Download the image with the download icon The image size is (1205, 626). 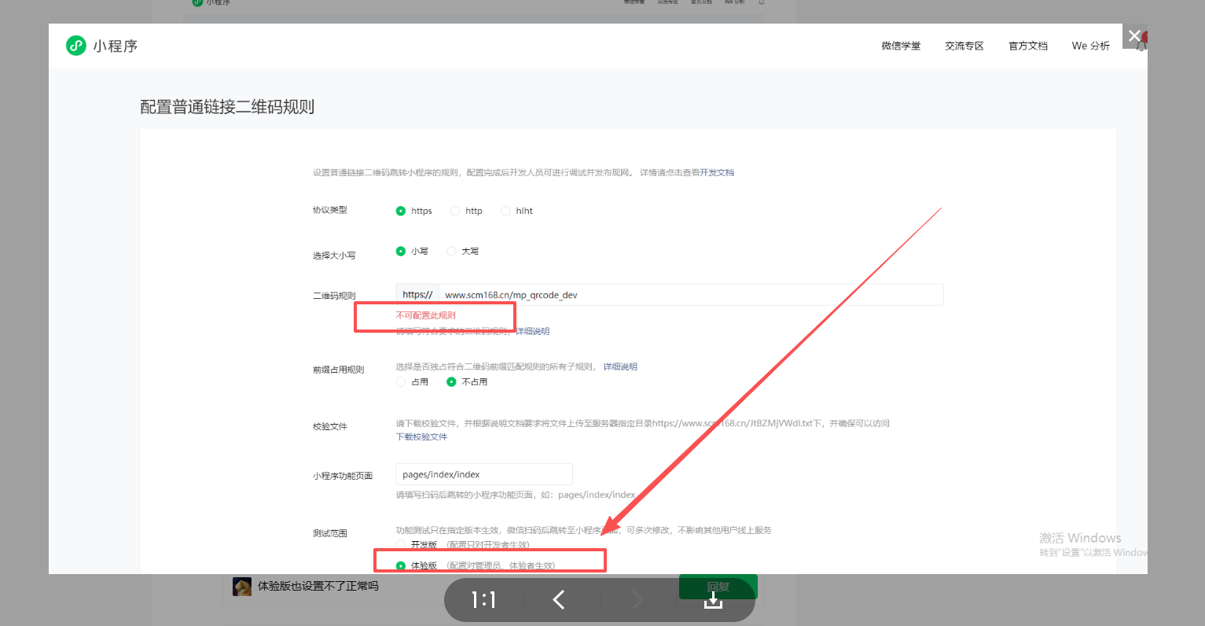tap(713, 599)
